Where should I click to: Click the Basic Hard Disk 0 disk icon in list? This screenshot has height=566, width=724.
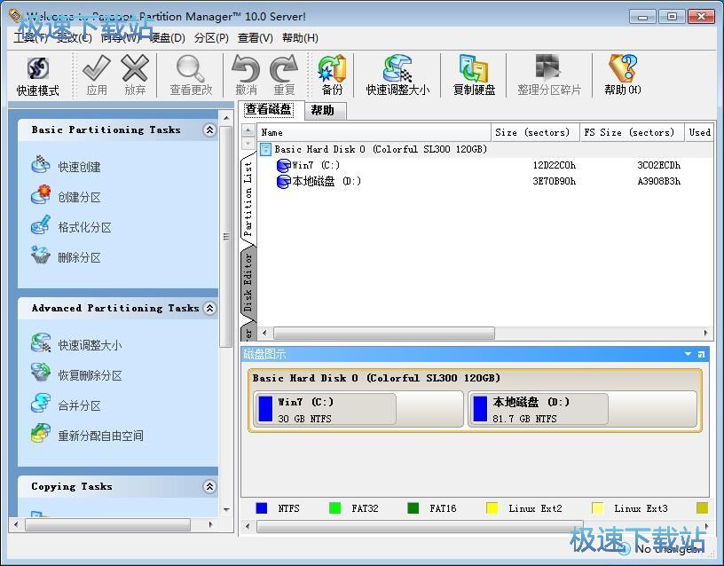pos(265,149)
